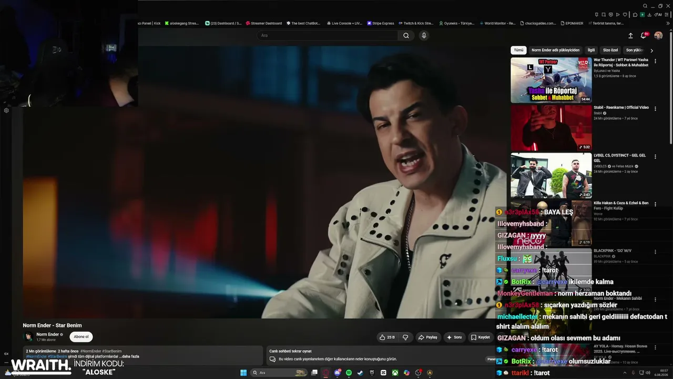Click the YouTube search magnifier button
Screen dimensions: 673x379
pyautogui.click(x=406, y=35)
